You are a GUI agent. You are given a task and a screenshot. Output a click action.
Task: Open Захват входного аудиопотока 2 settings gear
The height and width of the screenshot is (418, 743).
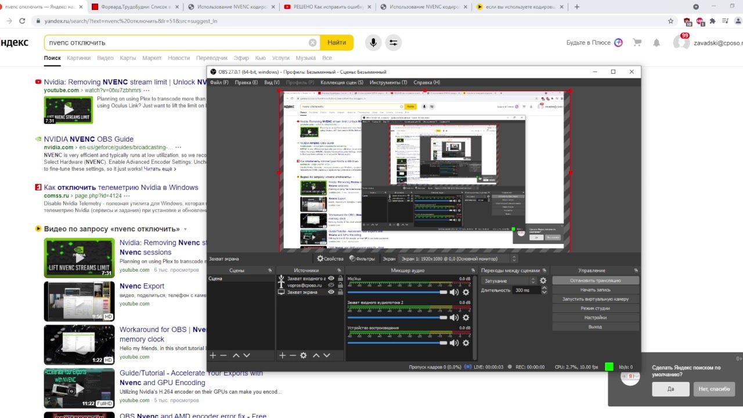point(466,318)
